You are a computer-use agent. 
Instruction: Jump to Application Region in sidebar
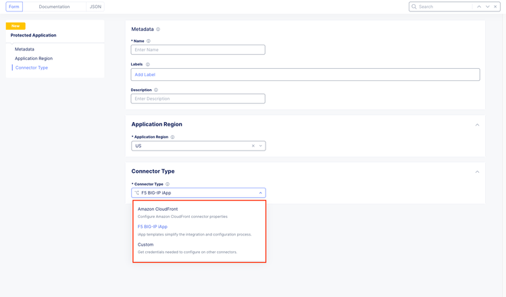tap(34, 59)
